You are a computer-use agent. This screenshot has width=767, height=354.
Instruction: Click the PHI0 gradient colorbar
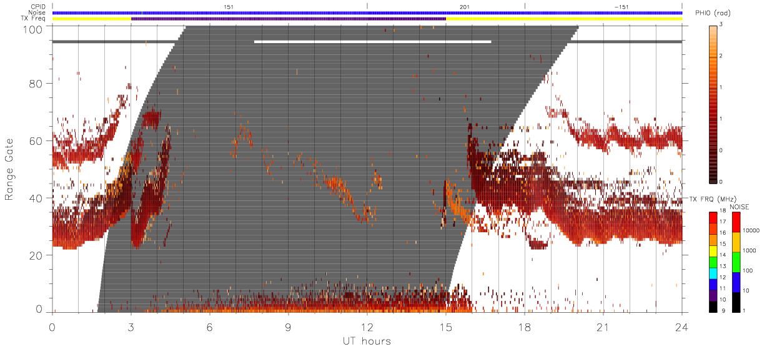[713, 104]
